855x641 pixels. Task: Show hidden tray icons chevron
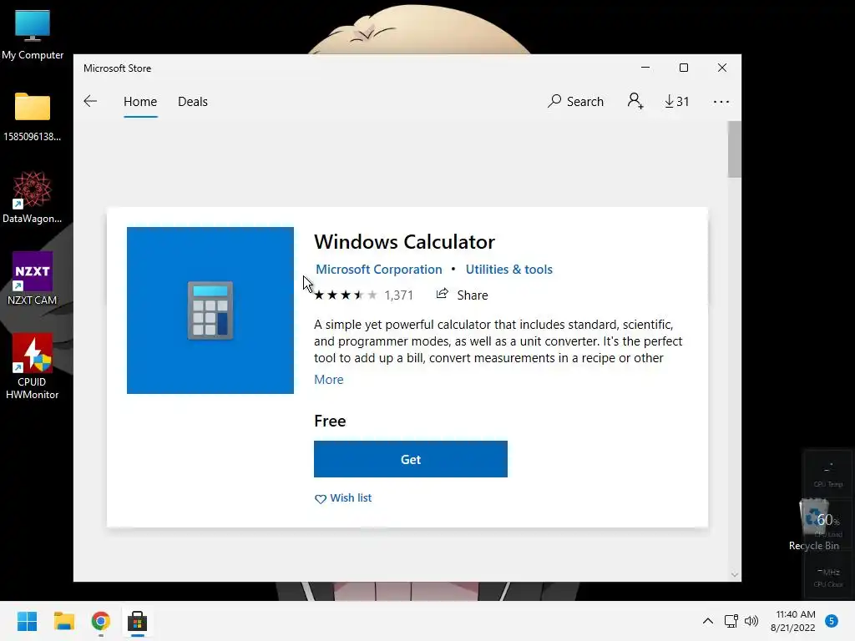708,621
